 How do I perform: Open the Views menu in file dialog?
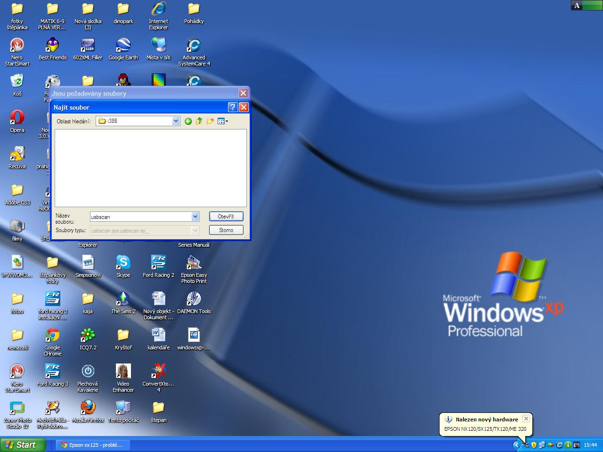[223, 121]
